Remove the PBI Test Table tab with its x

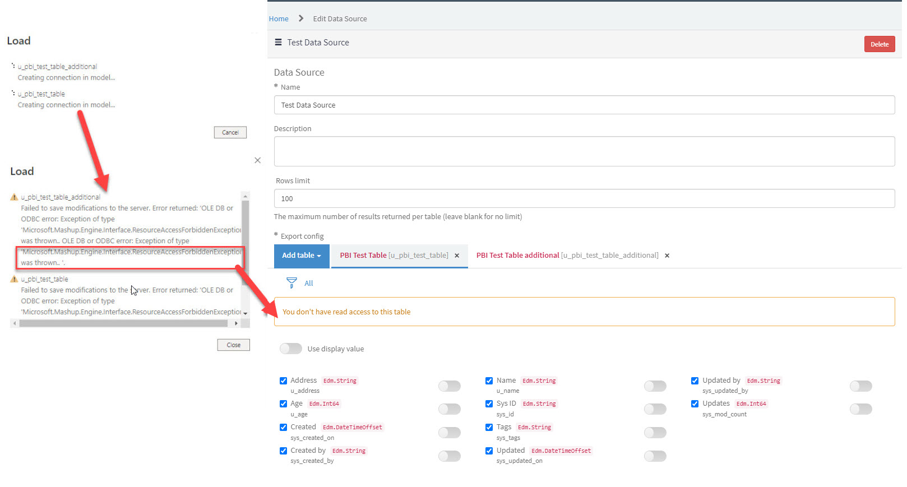click(457, 256)
